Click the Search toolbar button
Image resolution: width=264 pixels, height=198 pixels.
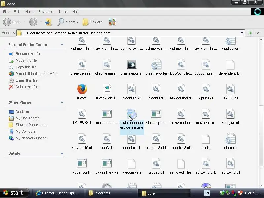coord(68,22)
